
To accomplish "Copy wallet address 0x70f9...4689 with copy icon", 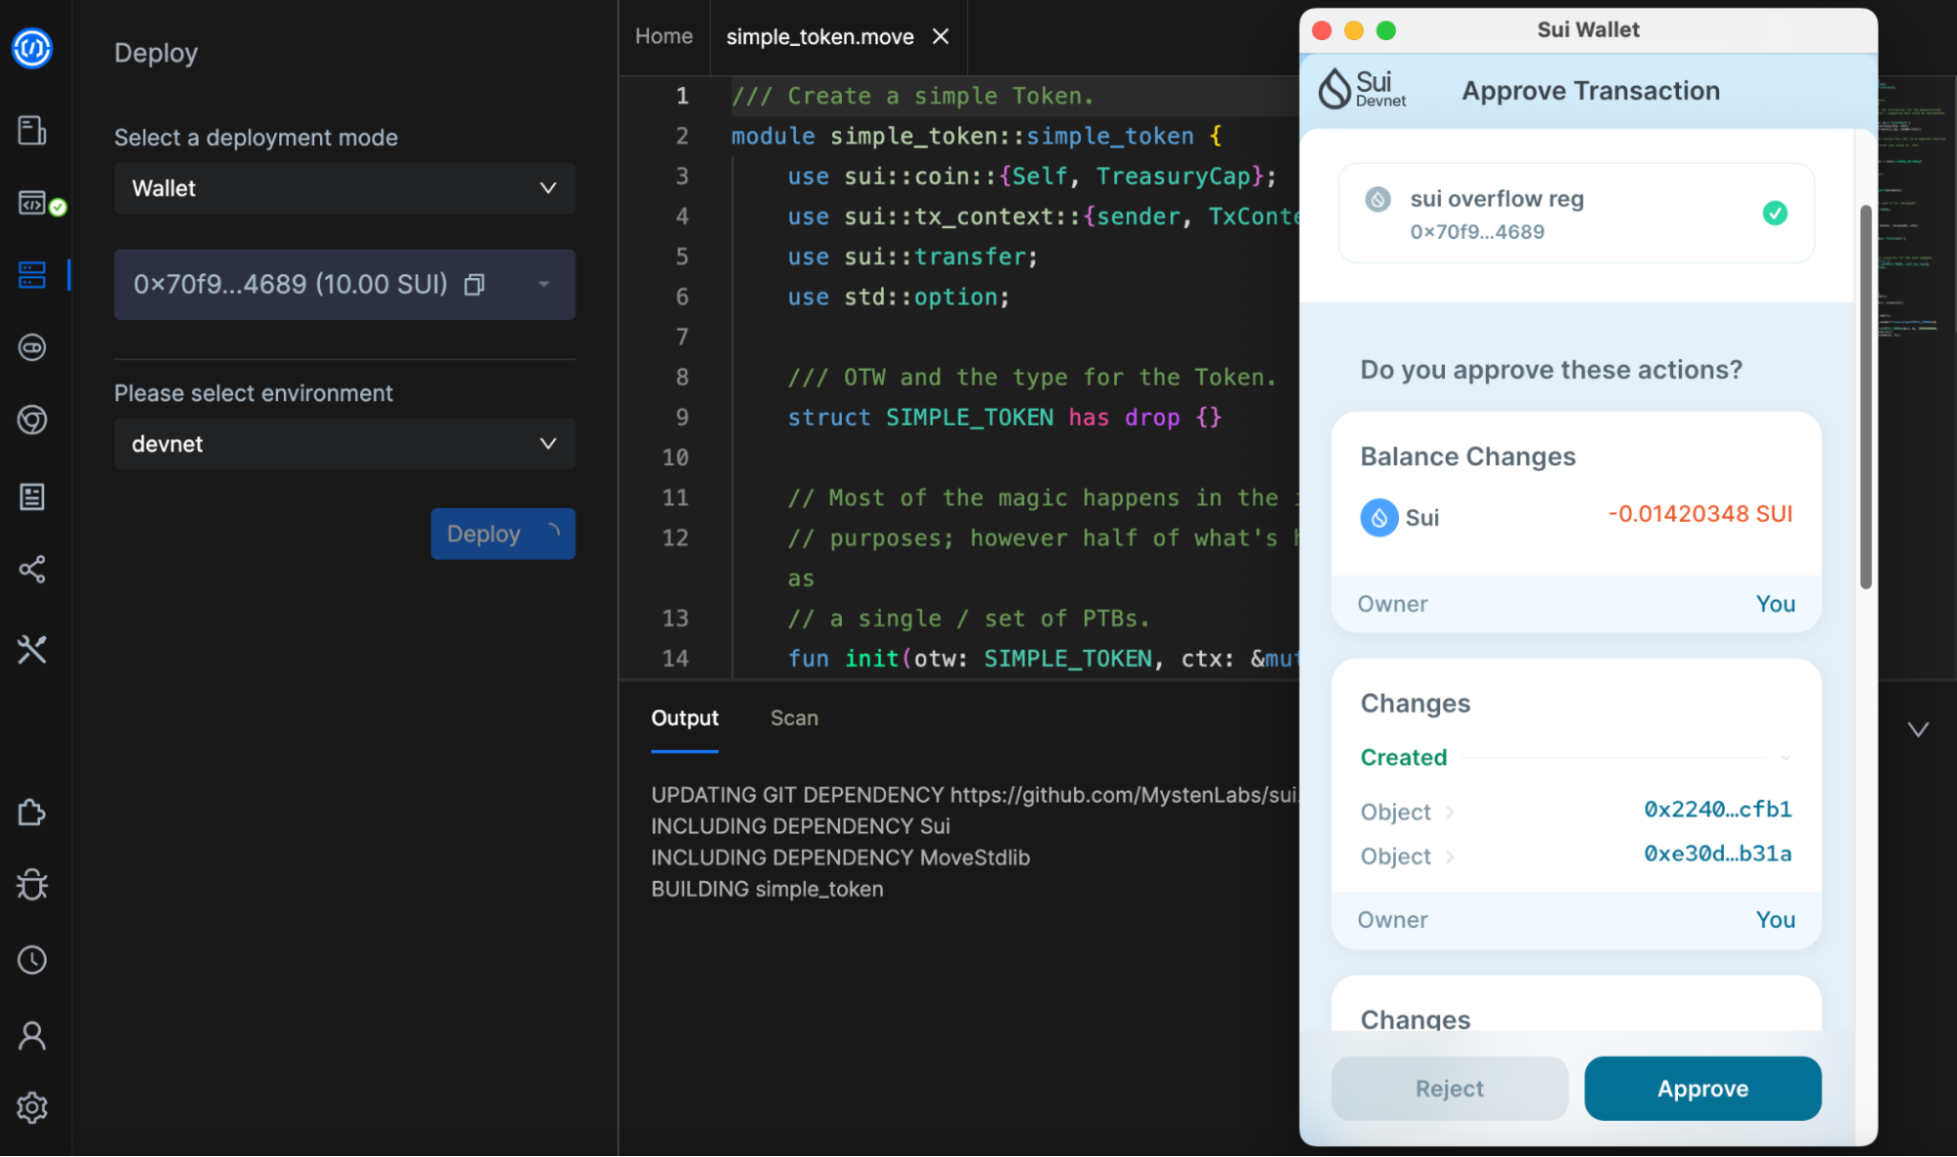I will click(475, 285).
